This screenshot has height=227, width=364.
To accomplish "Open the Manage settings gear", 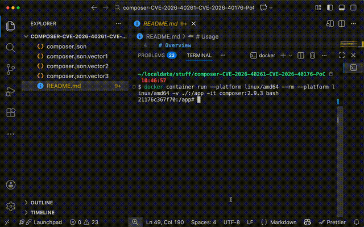I will click(10, 206).
